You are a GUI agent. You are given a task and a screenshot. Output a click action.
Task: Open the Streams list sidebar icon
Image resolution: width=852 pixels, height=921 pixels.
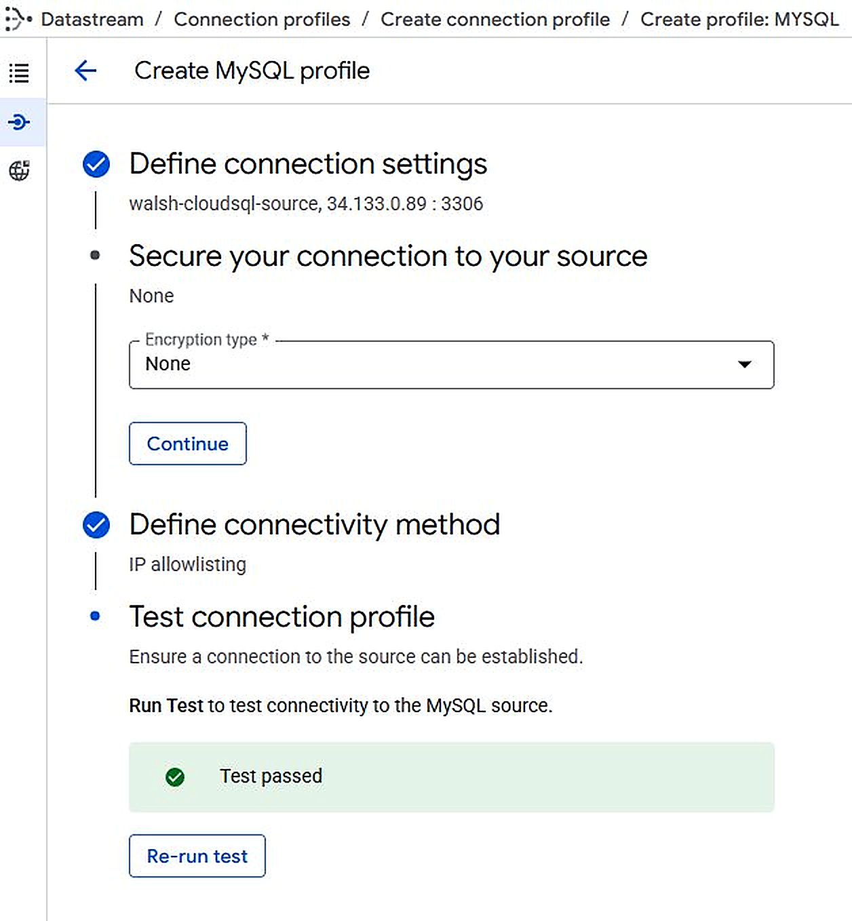[19, 73]
